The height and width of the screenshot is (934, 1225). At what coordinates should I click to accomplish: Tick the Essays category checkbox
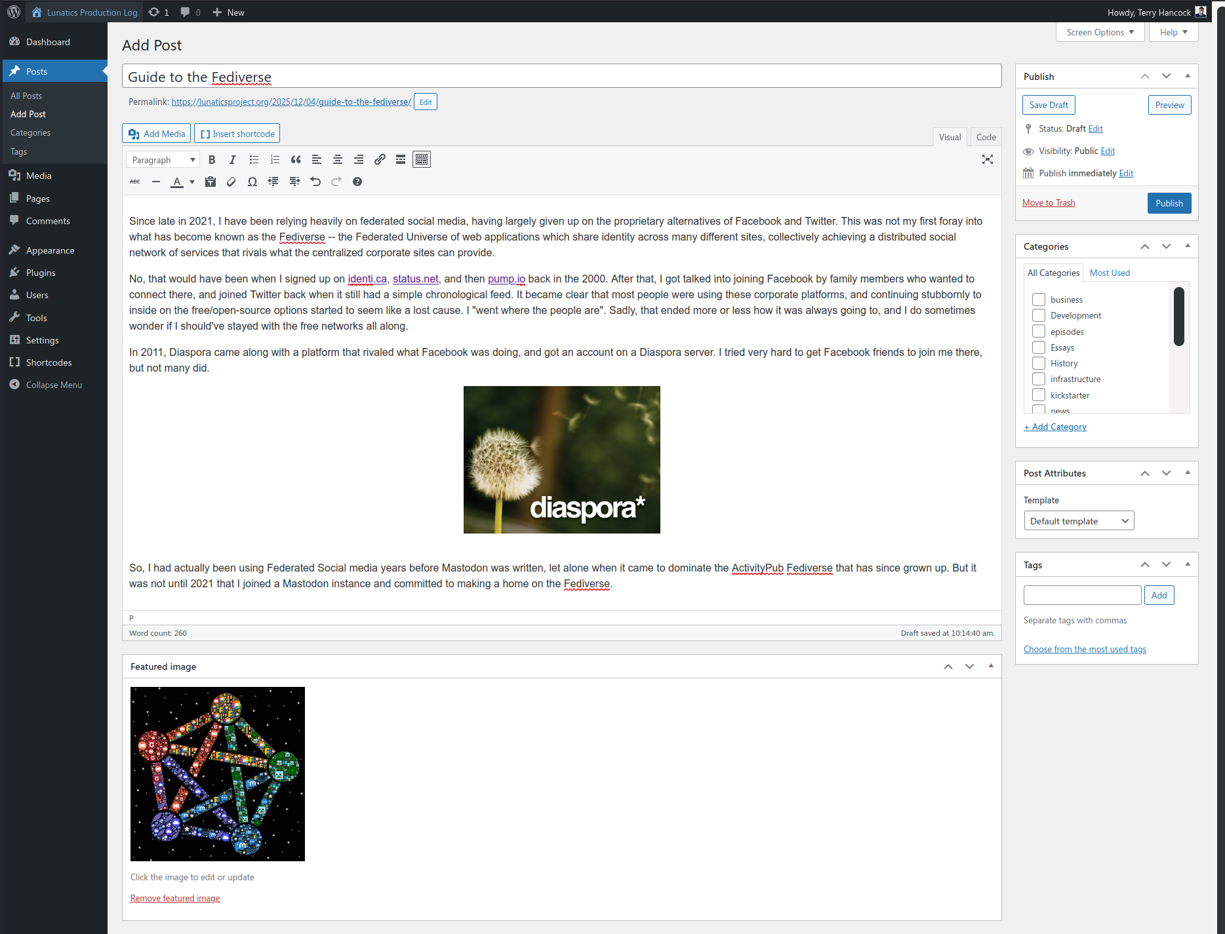pos(1039,347)
